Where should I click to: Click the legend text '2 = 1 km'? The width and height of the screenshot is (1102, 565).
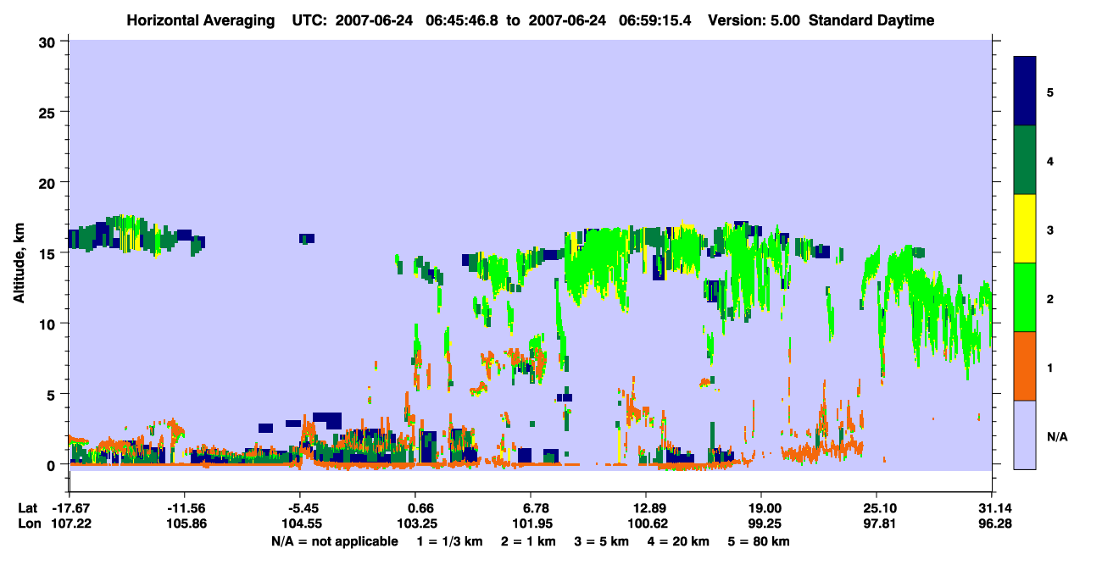click(x=528, y=541)
